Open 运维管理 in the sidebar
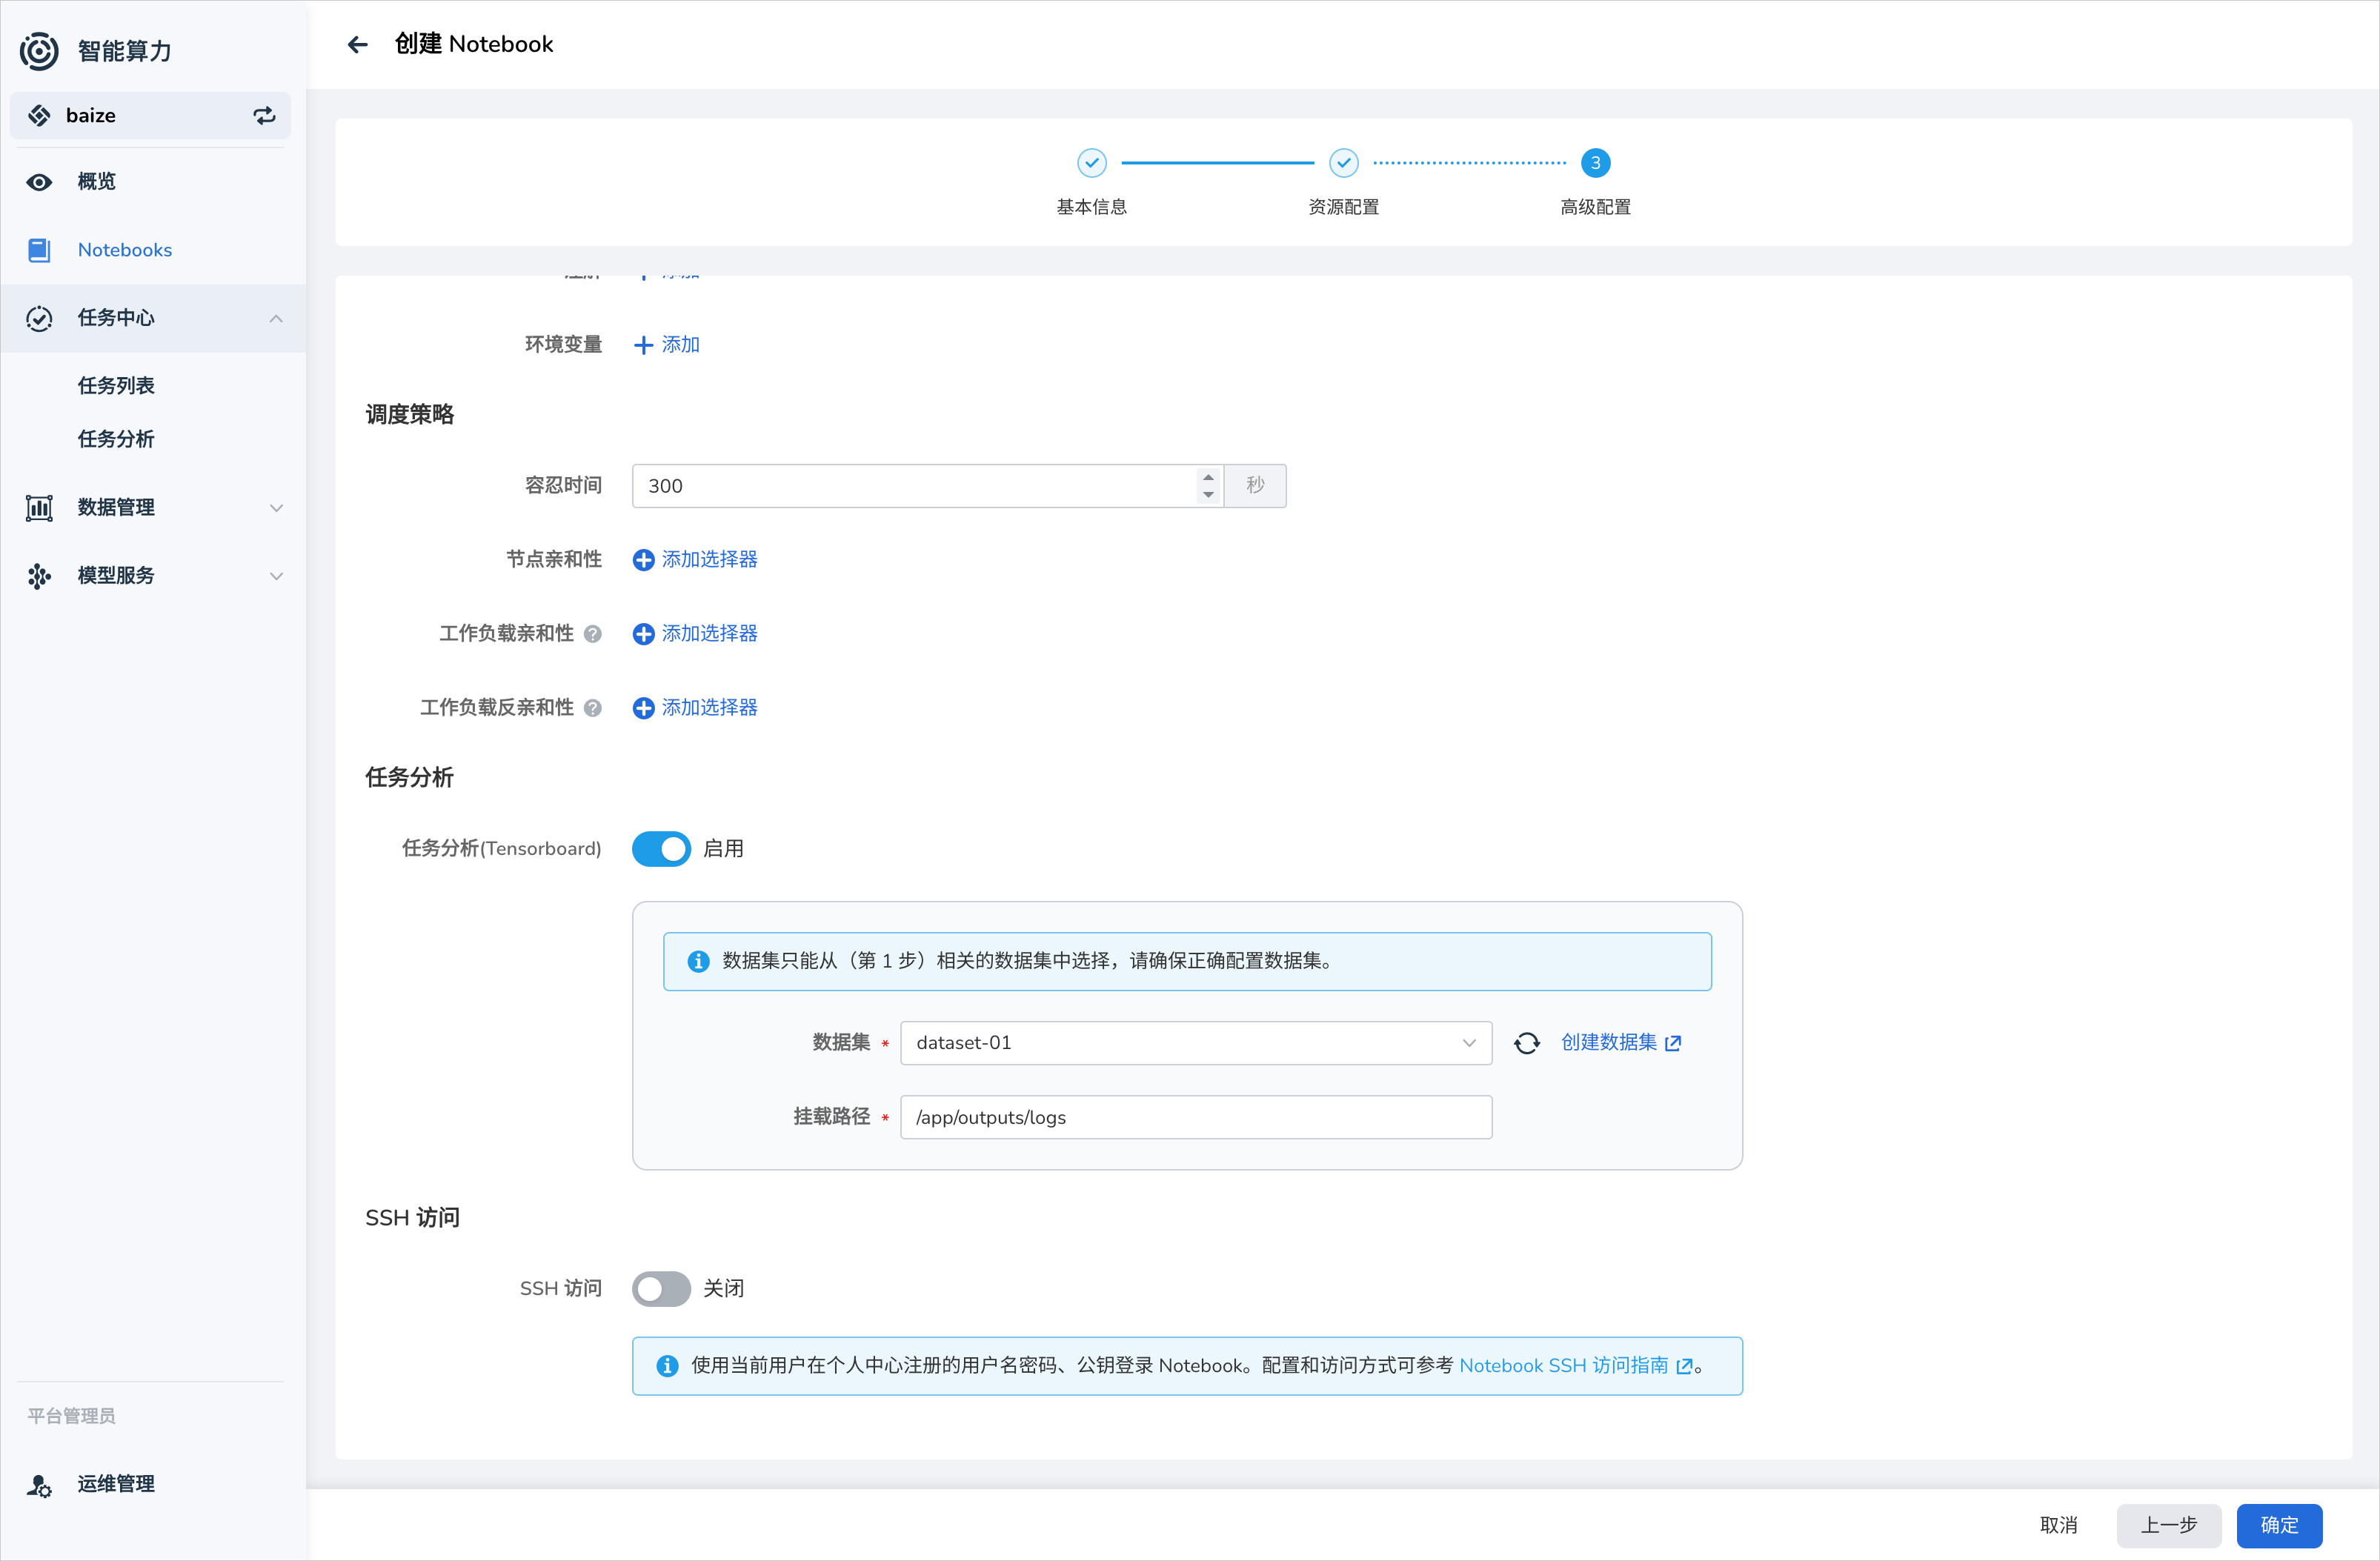Screen dimensions: 2380x1561 153,1485
